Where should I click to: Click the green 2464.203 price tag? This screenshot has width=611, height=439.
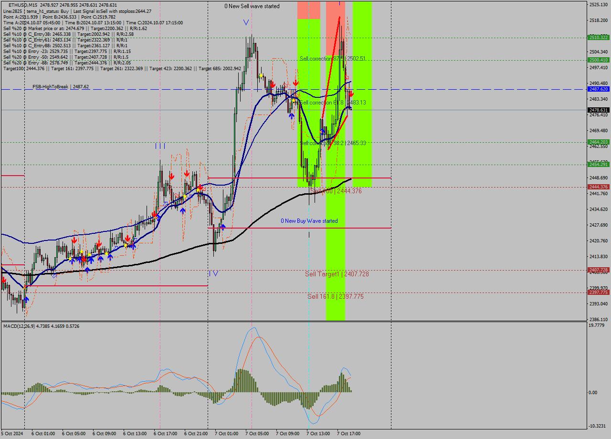(598, 142)
